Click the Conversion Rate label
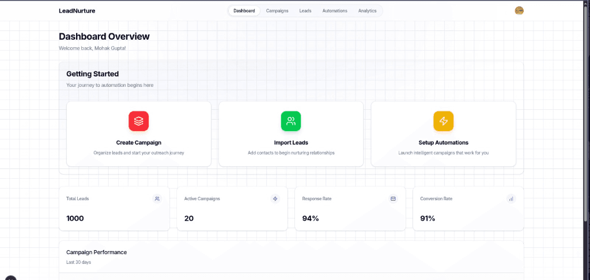Screen dimensions: 590x280 tap(437, 198)
